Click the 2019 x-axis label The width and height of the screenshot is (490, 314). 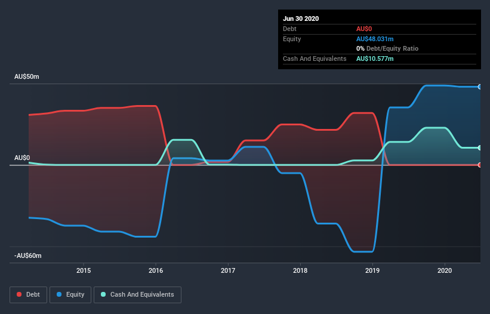tap(372, 270)
